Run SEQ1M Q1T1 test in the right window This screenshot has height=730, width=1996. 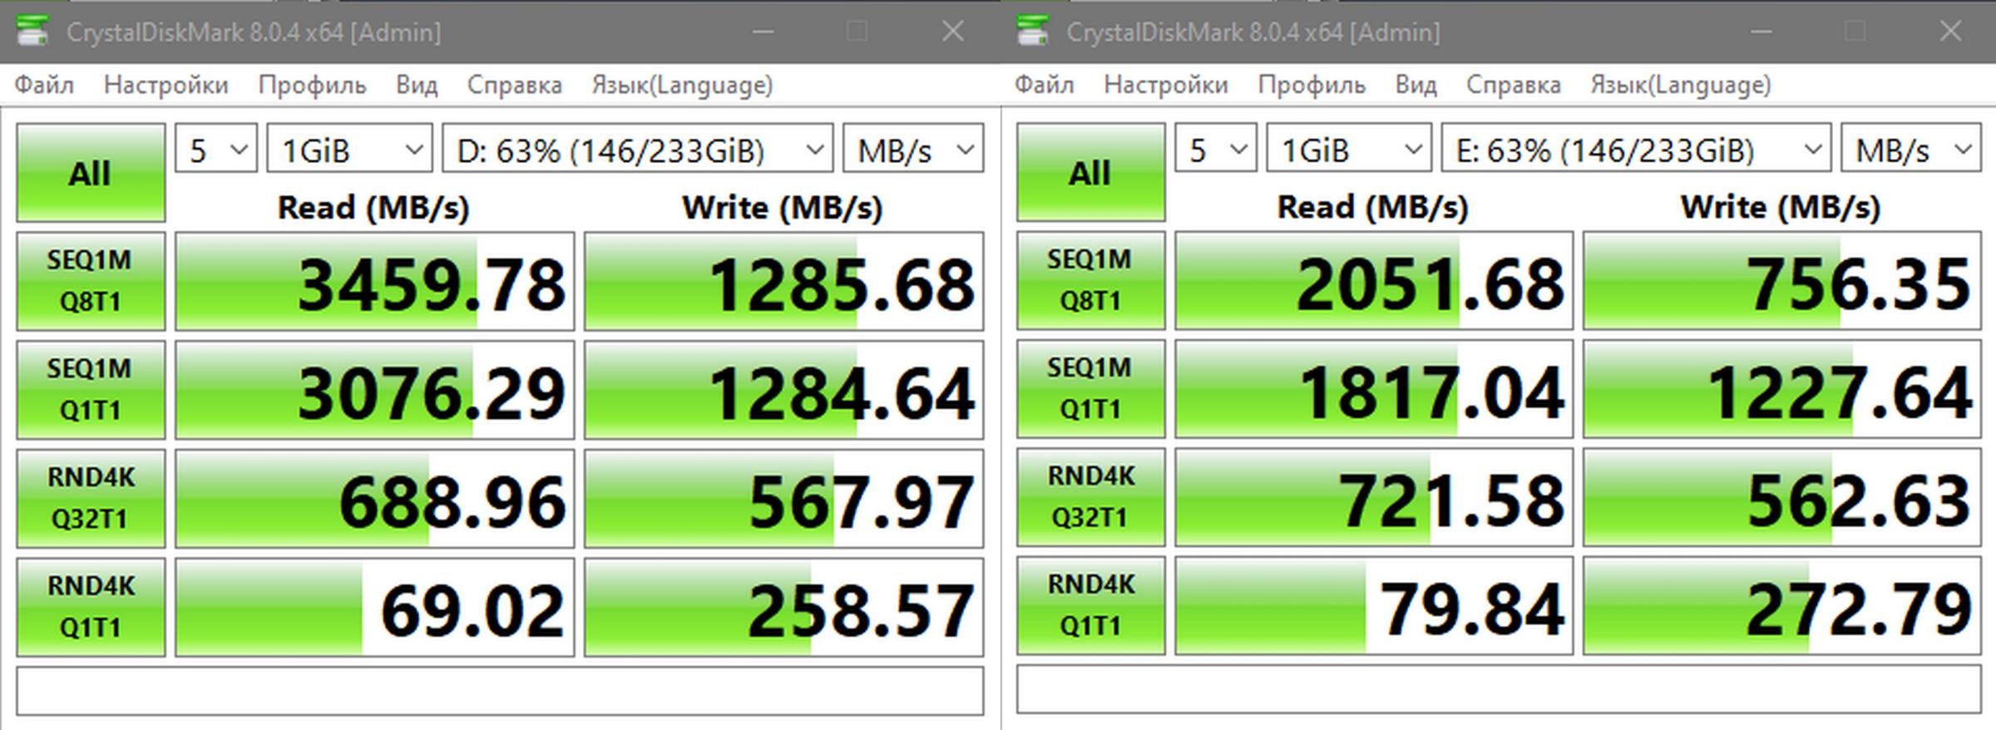[x=1090, y=388]
